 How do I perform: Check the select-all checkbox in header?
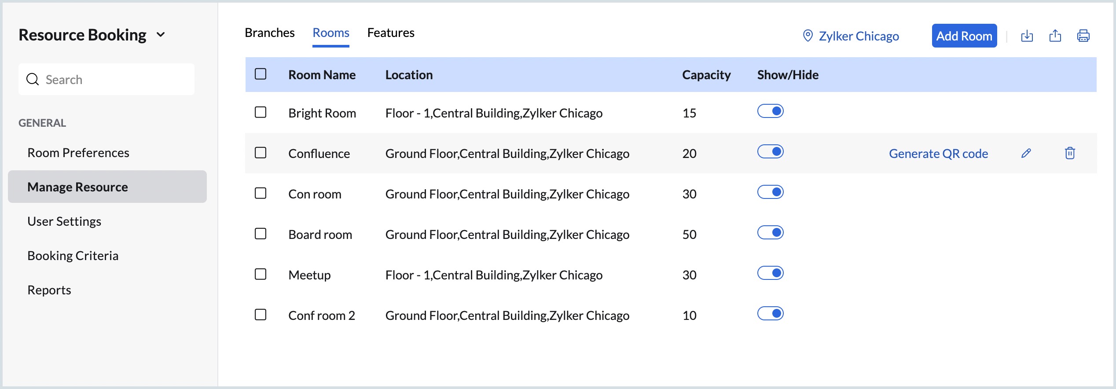[261, 74]
